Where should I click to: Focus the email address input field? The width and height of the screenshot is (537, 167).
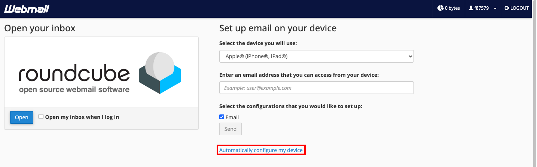[316, 88]
